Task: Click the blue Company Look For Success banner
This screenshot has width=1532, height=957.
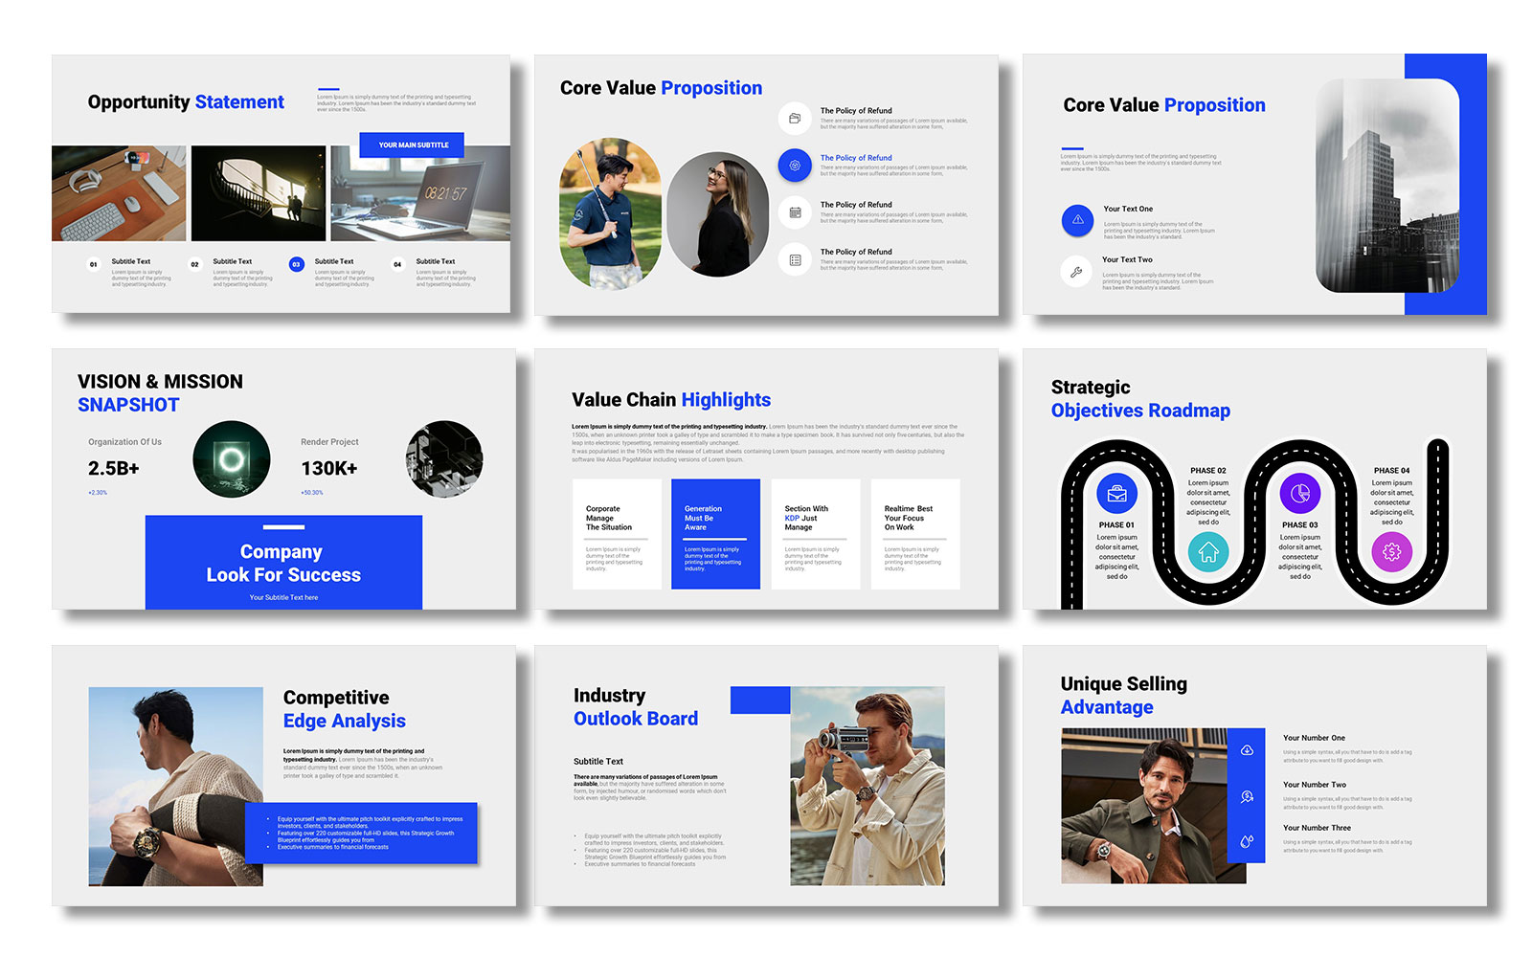Action: click(283, 563)
